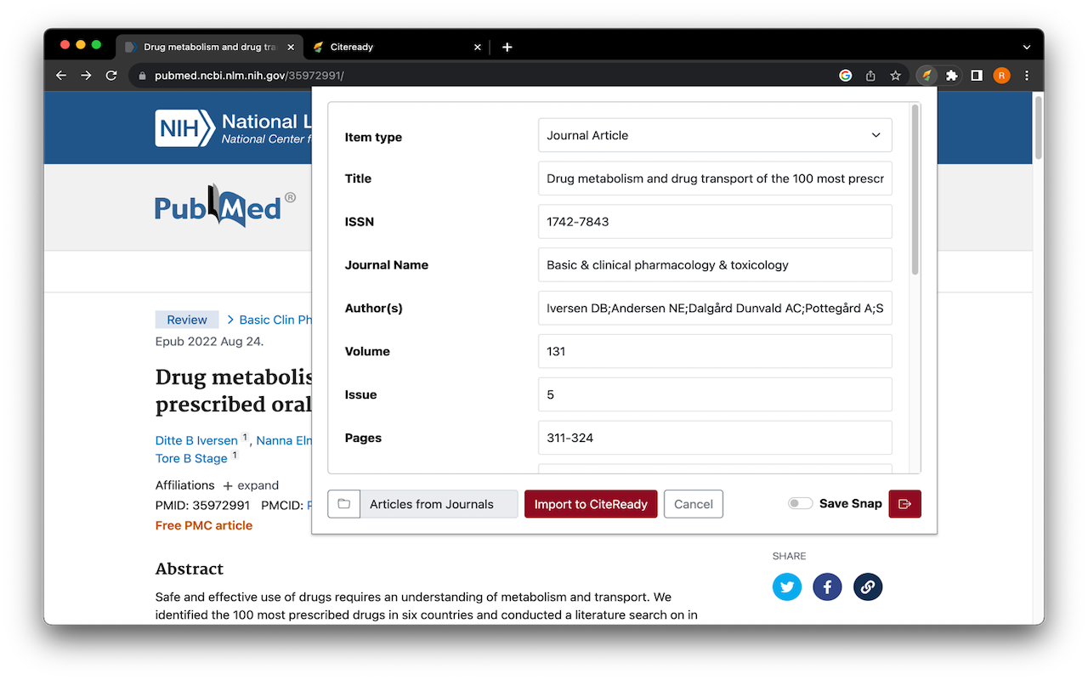1088x680 pixels.
Task: Expand the tab search chevron in the title bar
Action: click(x=1027, y=47)
